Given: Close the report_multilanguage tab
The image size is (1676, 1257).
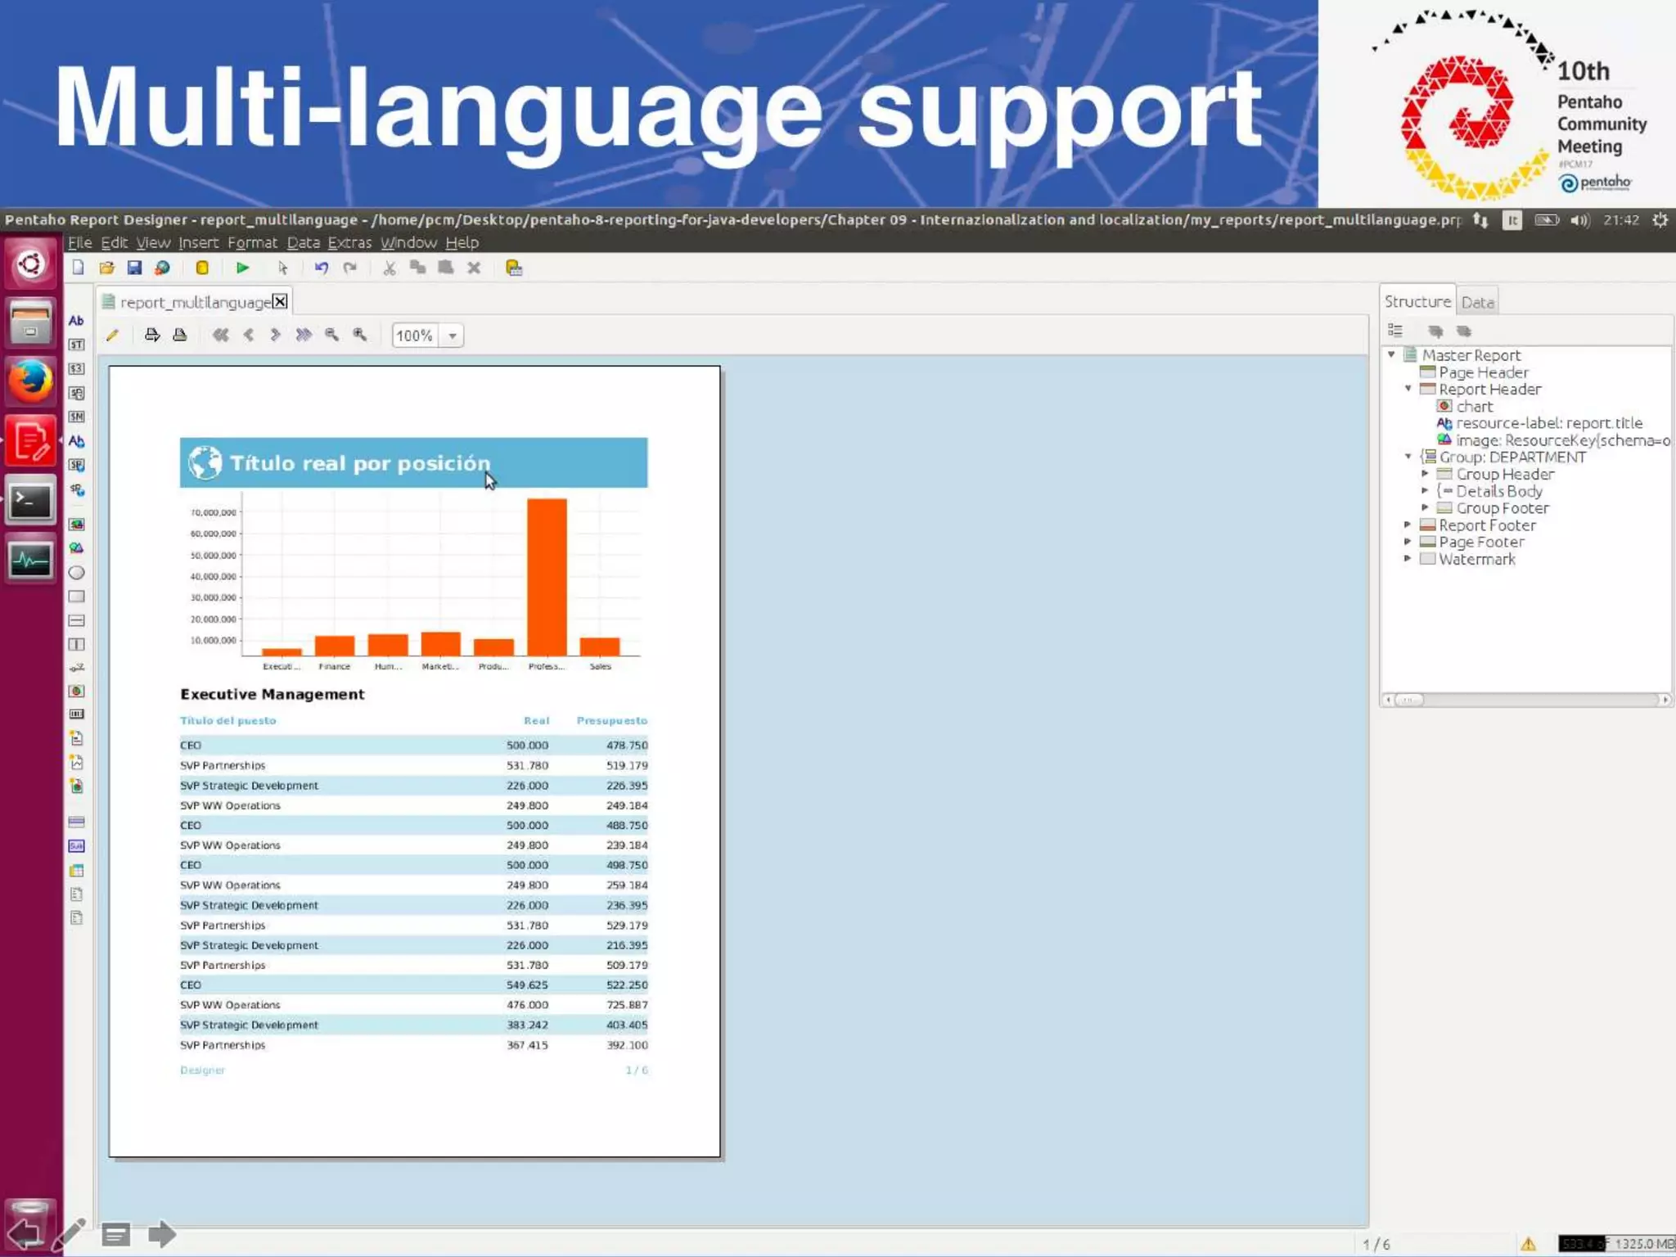Looking at the screenshot, I should coord(280,301).
